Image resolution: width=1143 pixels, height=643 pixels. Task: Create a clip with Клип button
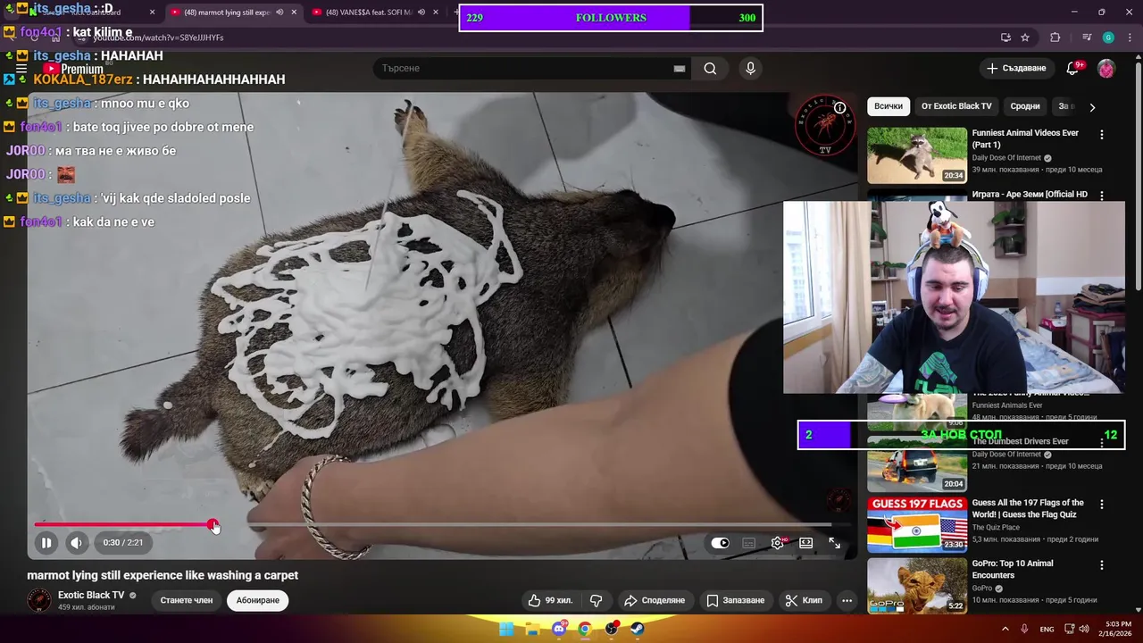click(804, 600)
